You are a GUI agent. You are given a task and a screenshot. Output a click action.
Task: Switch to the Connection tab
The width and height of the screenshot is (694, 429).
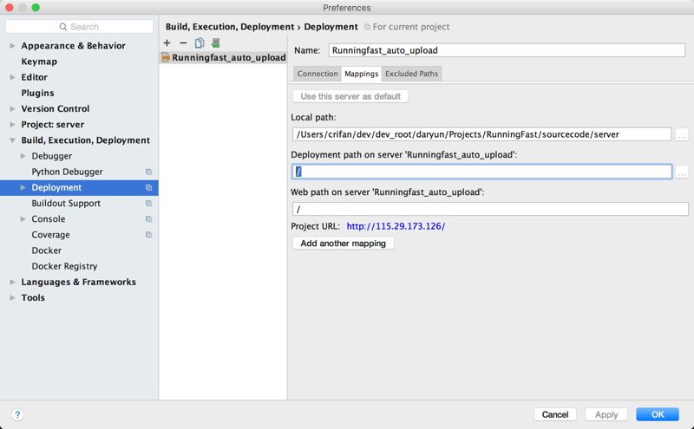coord(318,74)
